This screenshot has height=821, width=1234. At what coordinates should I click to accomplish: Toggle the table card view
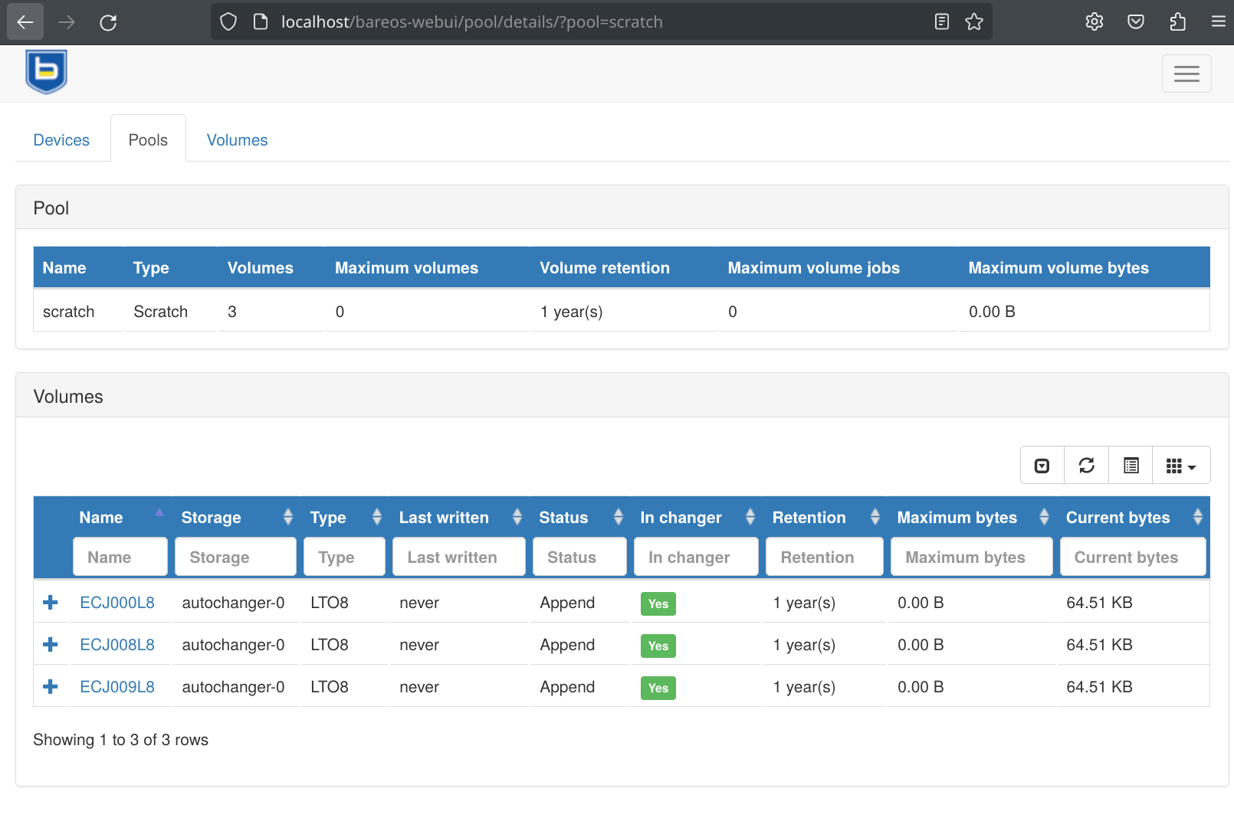(x=1131, y=466)
